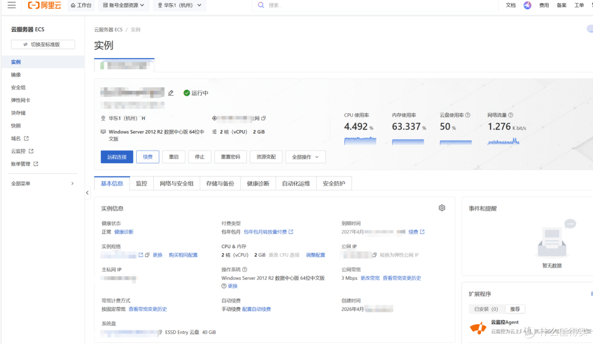593x344 pixels.
Task: Click the 资源变配 button
Action: 266,157
